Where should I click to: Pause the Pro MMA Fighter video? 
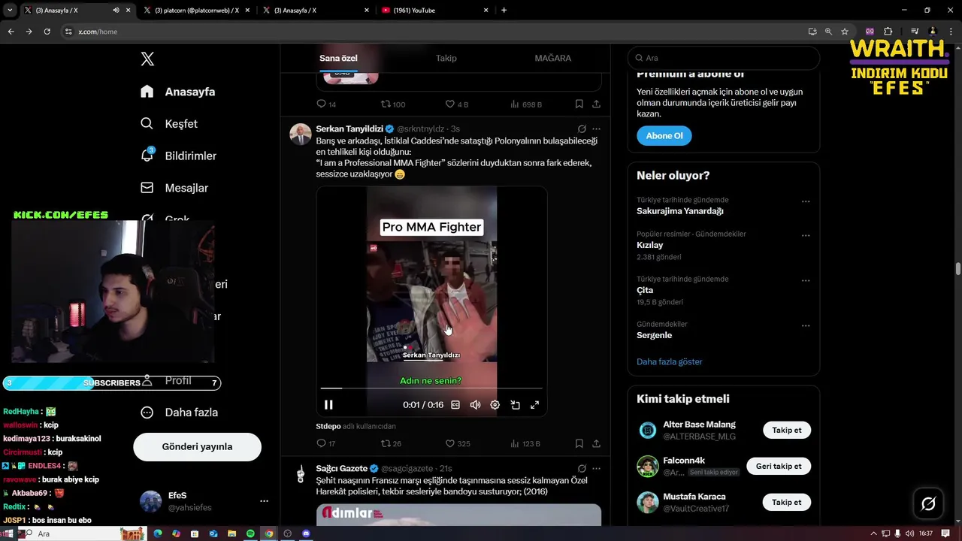click(328, 405)
